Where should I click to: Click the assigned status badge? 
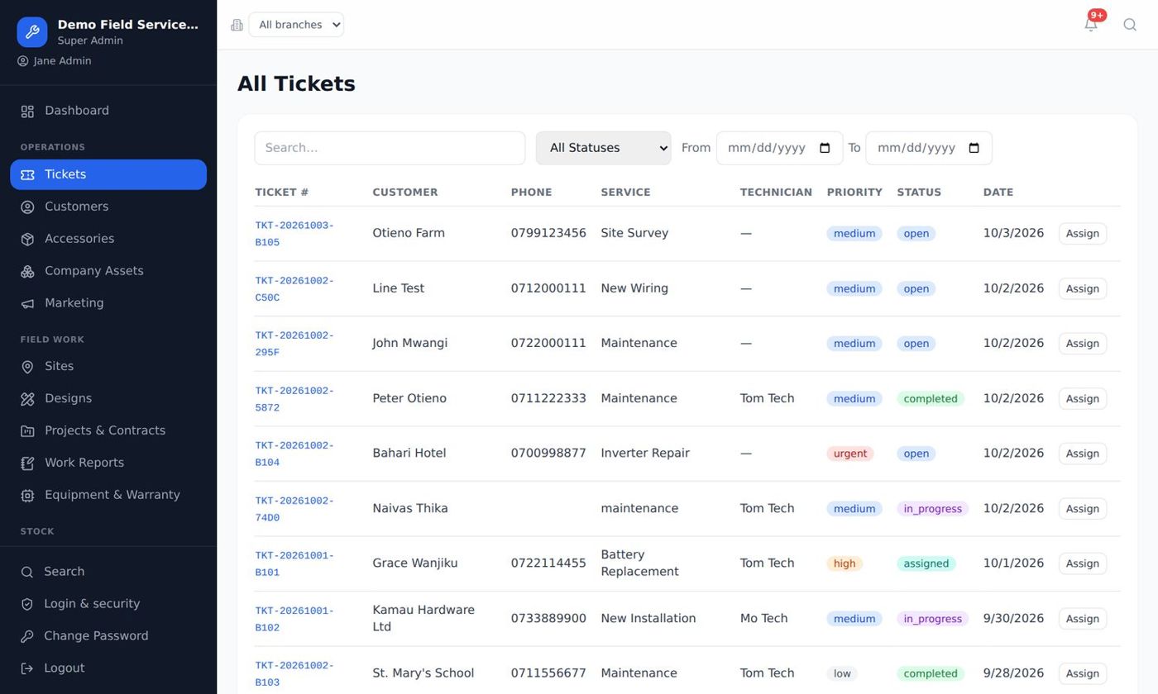926,563
